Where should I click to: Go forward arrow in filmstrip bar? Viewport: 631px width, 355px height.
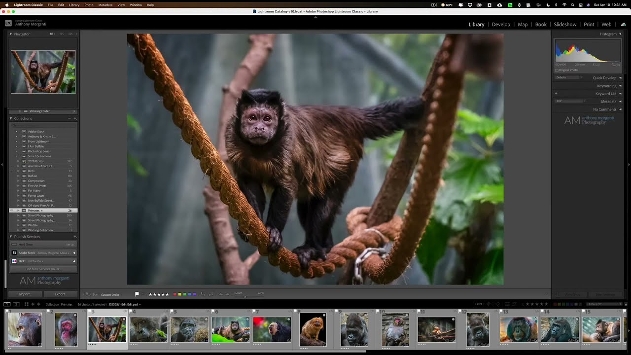(39, 304)
